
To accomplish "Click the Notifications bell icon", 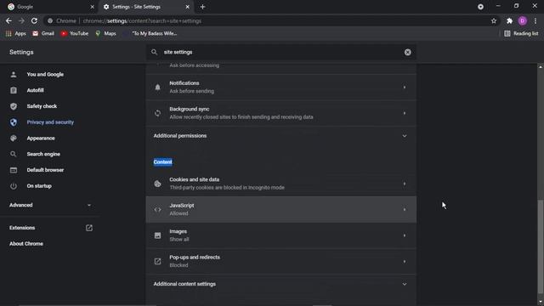I will [157, 87].
